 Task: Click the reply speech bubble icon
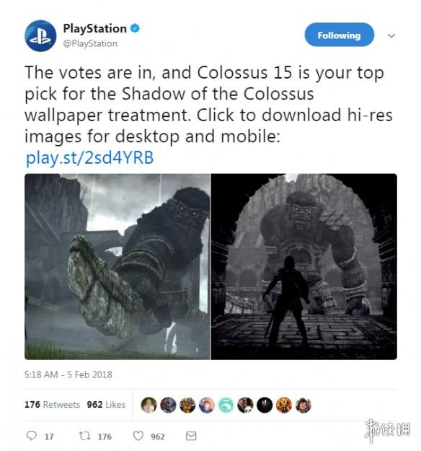31,435
